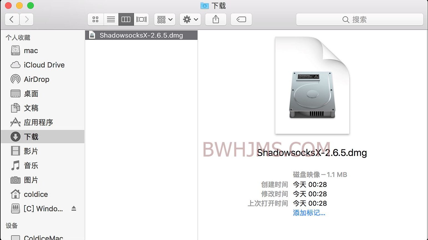Open 文稿 documents in sidebar
This screenshot has height=240, width=428.
coord(43,108)
